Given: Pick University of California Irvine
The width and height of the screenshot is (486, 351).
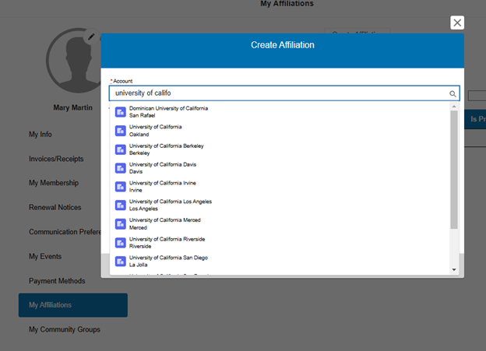Looking at the screenshot, I should (x=280, y=187).
